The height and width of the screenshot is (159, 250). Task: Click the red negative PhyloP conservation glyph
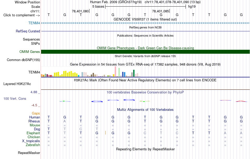tap(241, 101)
